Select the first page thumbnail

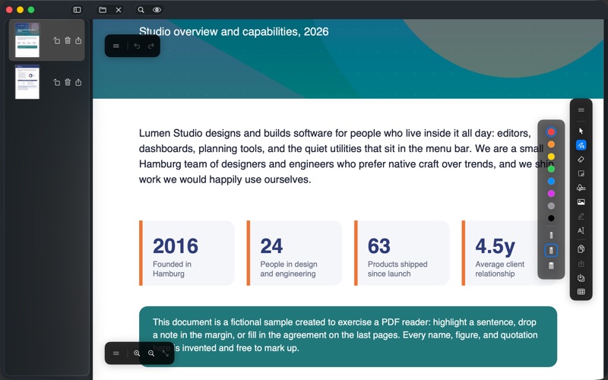tap(27, 40)
